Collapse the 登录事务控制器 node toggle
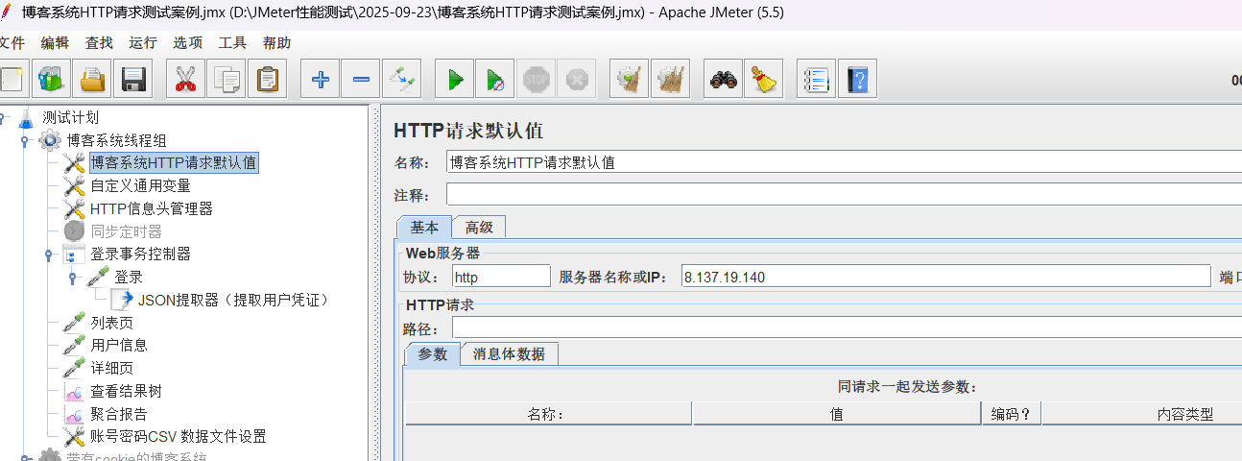This screenshot has height=461, width=1242. [49, 255]
